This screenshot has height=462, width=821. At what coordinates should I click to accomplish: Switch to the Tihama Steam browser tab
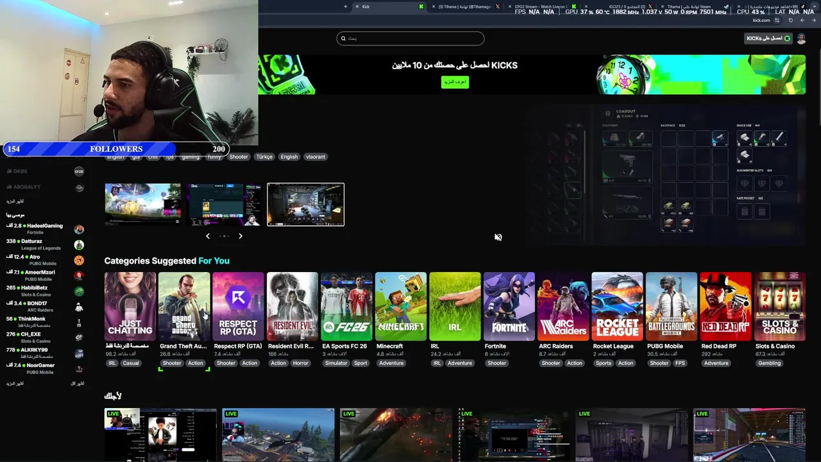[695, 6]
